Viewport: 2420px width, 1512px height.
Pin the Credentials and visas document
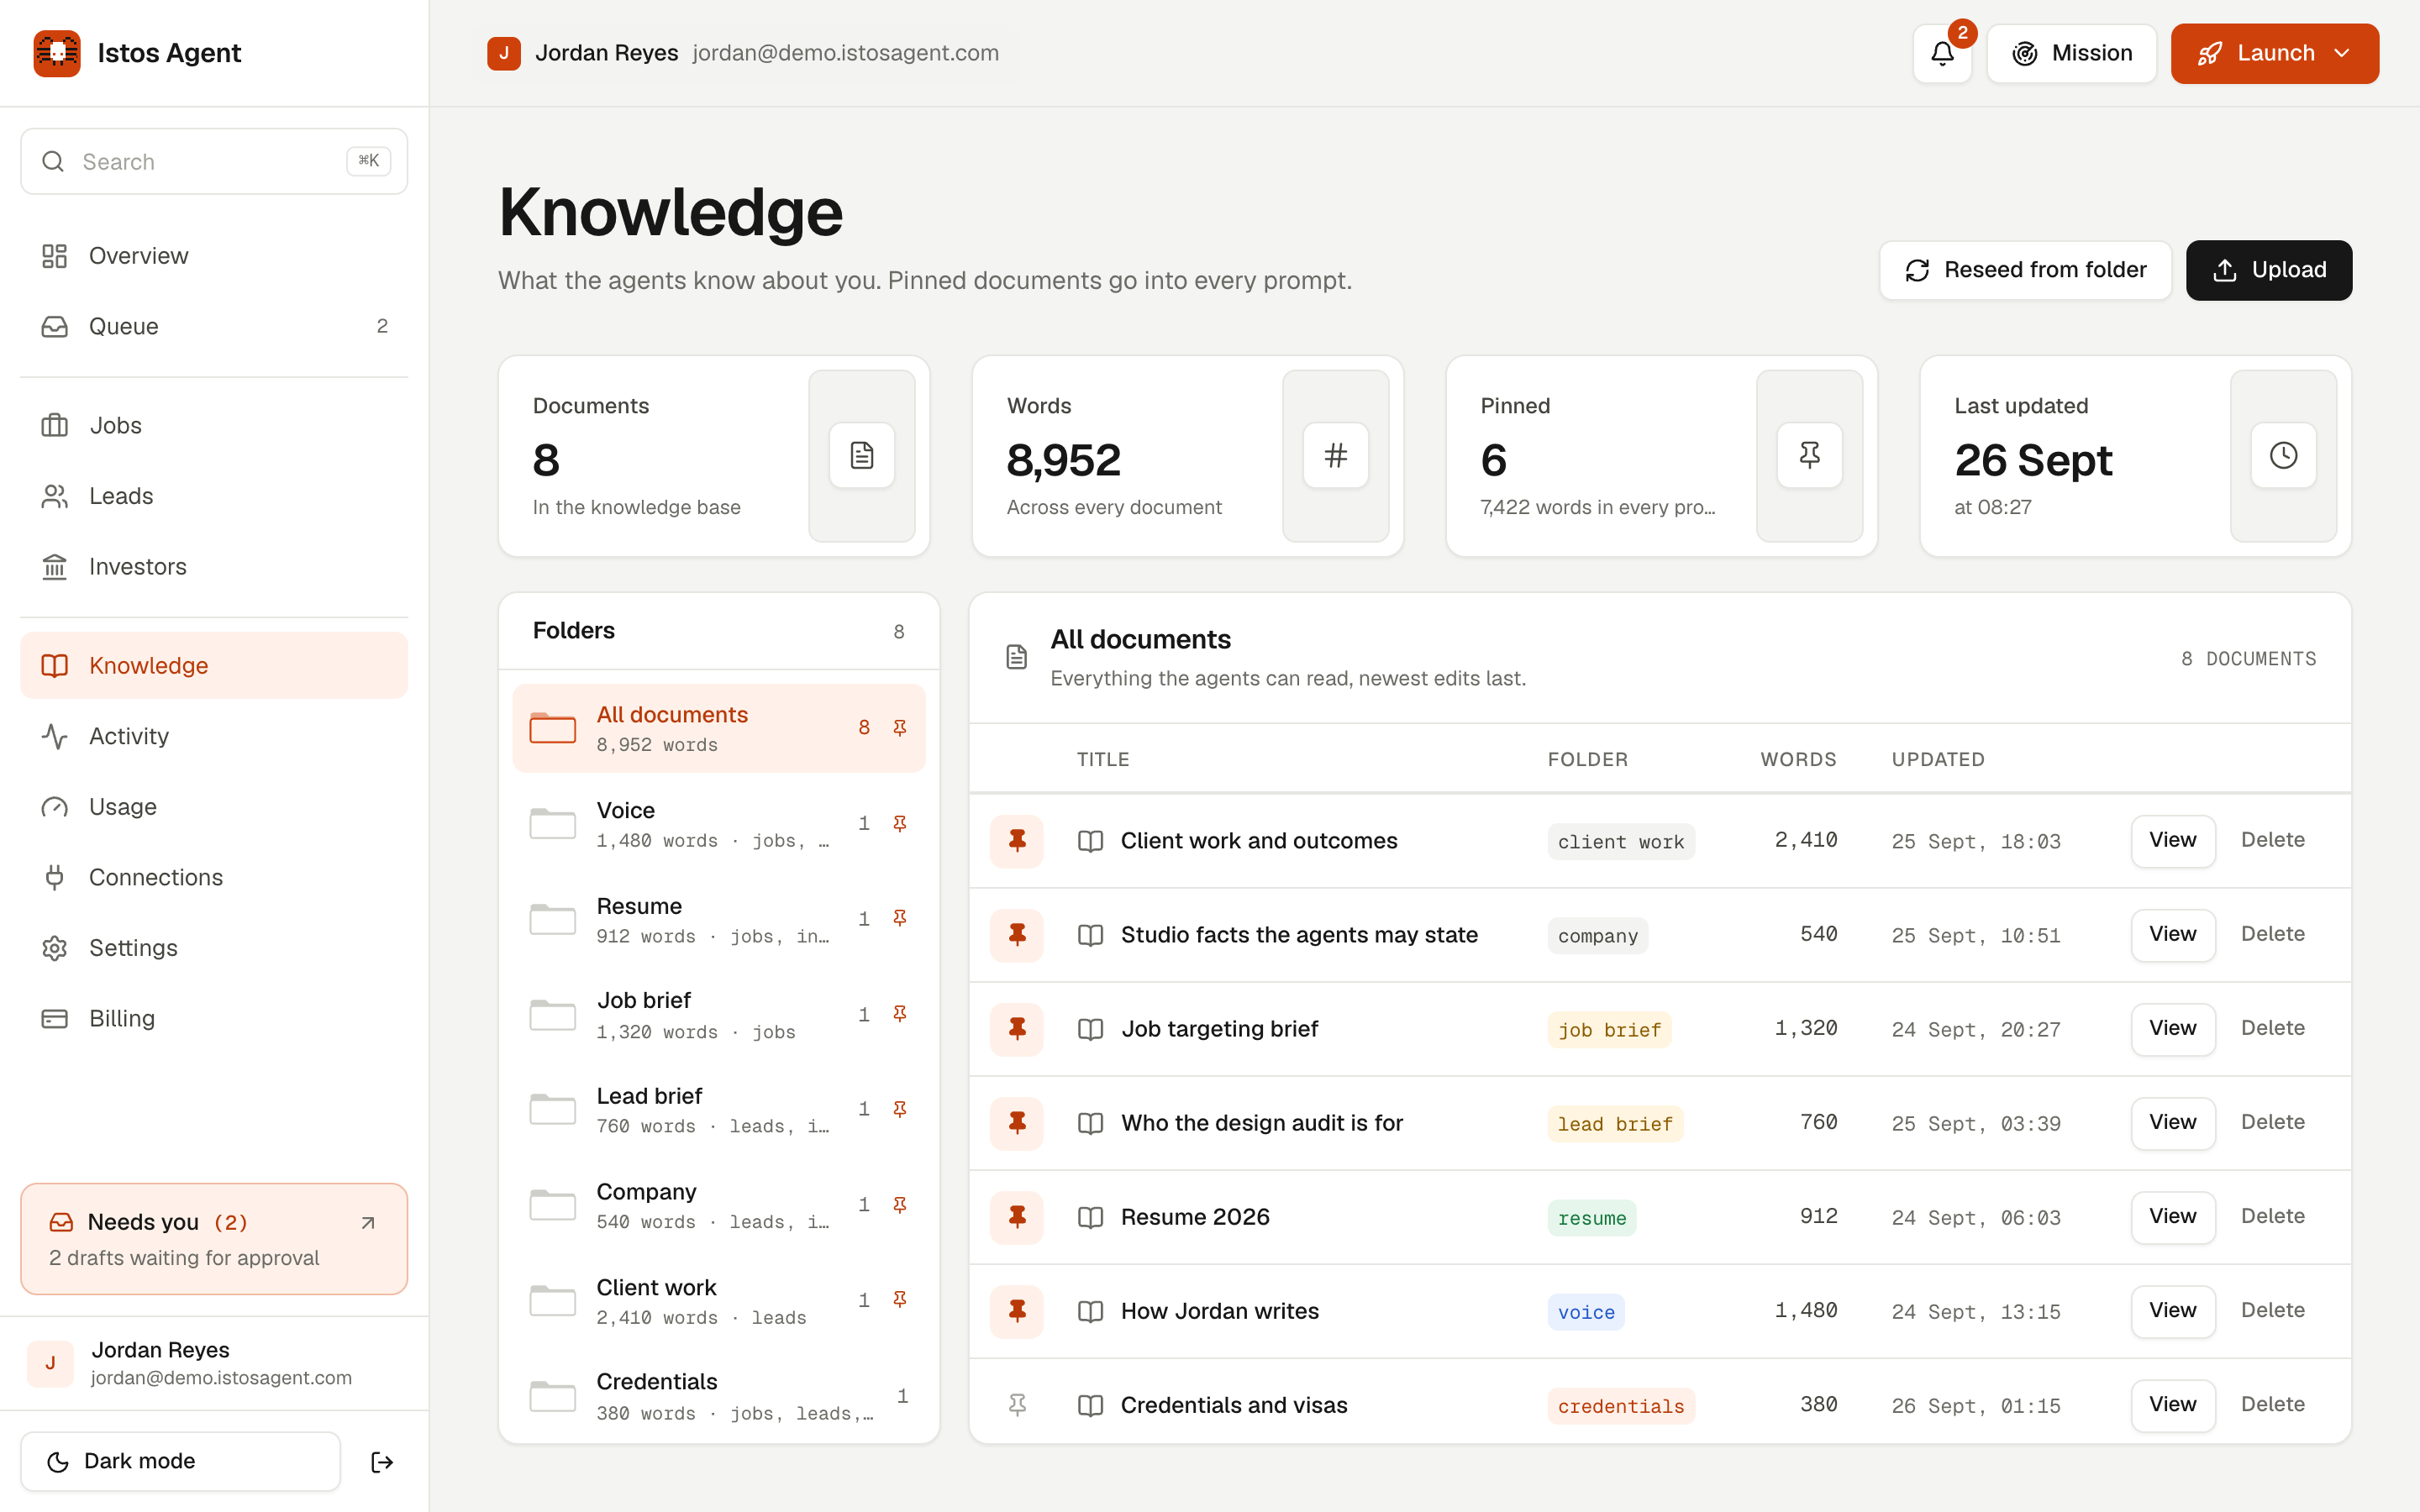(x=1017, y=1405)
